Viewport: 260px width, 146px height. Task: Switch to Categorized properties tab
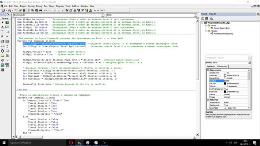tap(222, 66)
